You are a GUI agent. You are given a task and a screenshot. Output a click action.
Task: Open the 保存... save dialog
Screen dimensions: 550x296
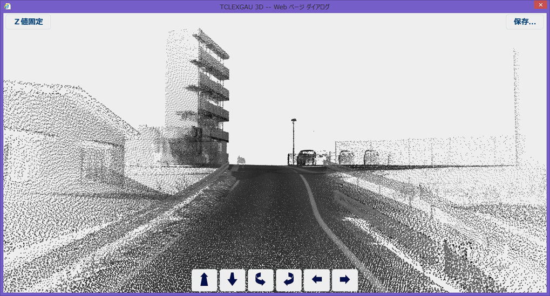click(525, 22)
